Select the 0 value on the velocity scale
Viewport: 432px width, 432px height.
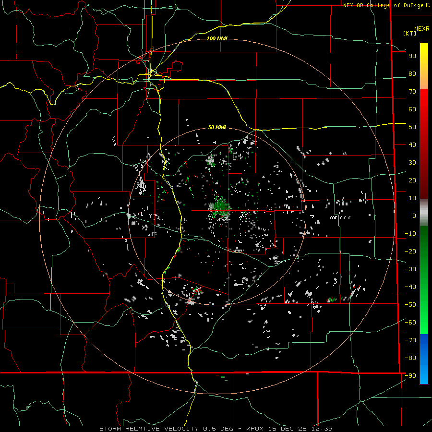click(414, 216)
